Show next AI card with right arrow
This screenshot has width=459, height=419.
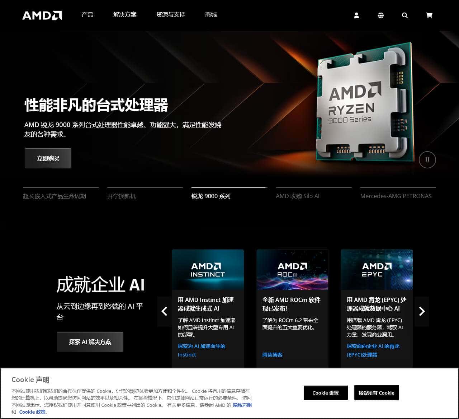click(x=422, y=311)
